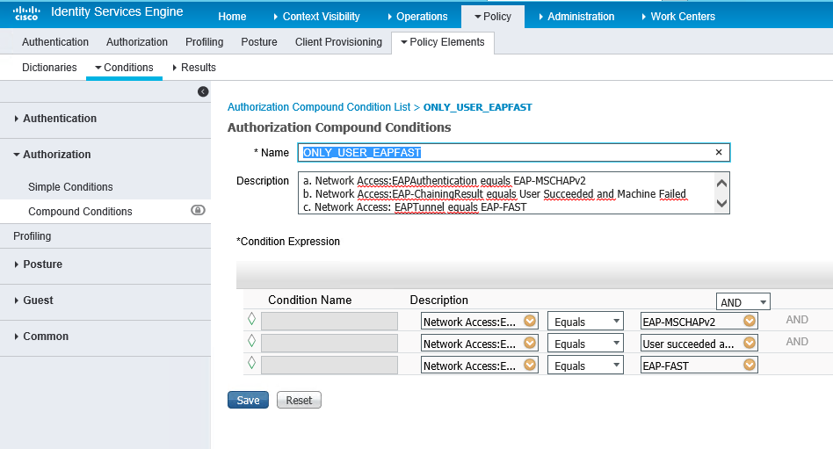The image size is (833, 449).
Task: Reset the condition form
Action: point(299,400)
